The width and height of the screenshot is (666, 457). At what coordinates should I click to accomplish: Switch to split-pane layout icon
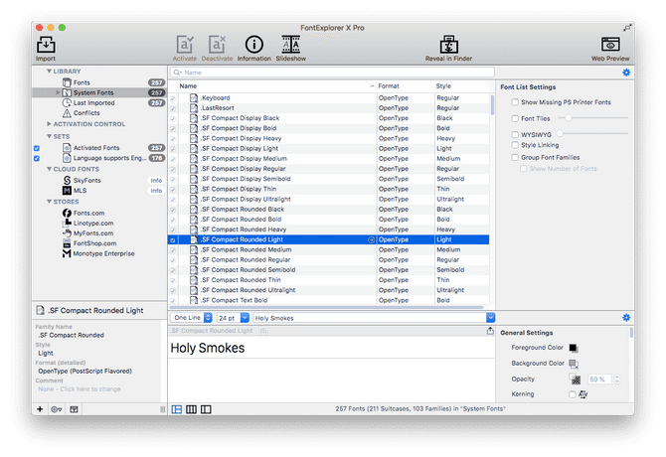pyautogui.click(x=206, y=409)
